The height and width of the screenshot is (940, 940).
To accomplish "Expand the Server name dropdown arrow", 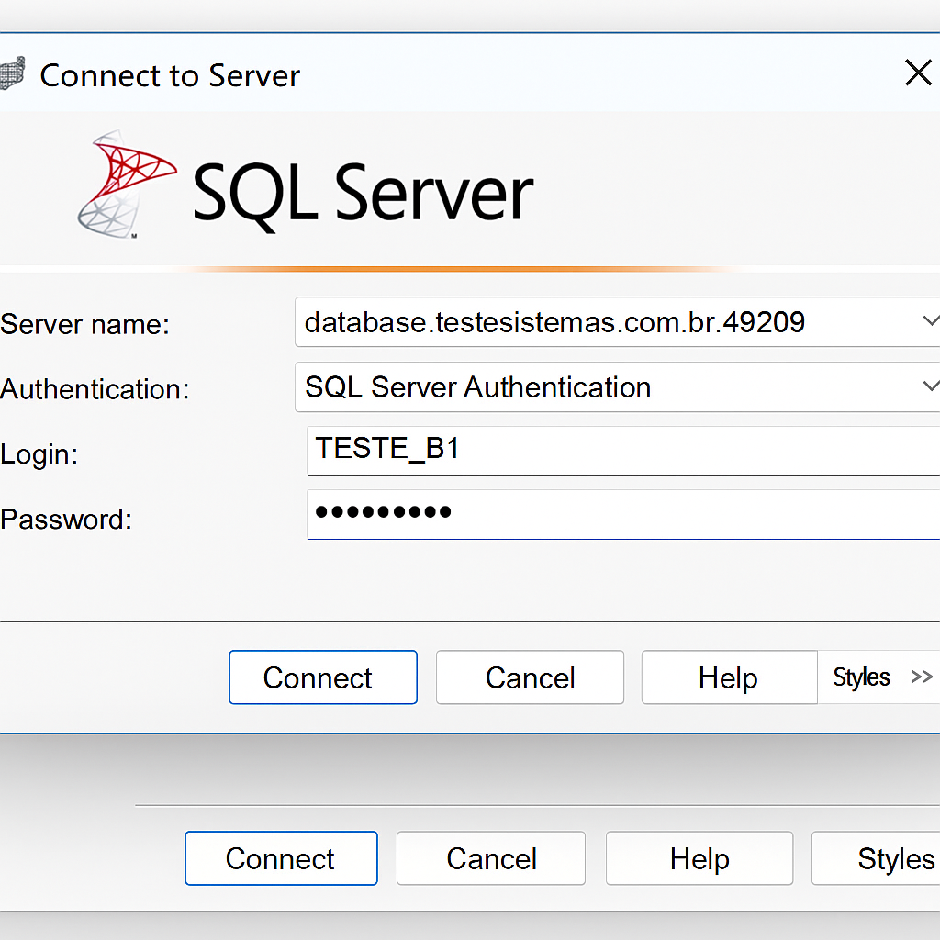I will [x=928, y=321].
